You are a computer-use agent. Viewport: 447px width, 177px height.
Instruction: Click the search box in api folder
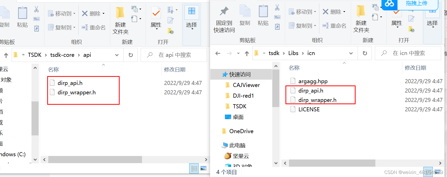tap(174, 55)
